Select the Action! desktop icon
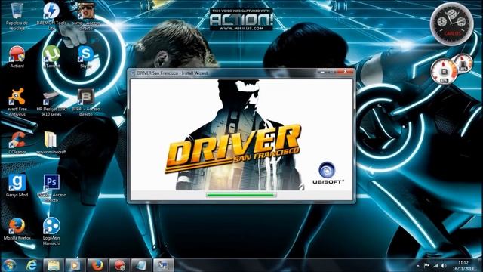Screen dimensions: 483x272 point(17,57)
